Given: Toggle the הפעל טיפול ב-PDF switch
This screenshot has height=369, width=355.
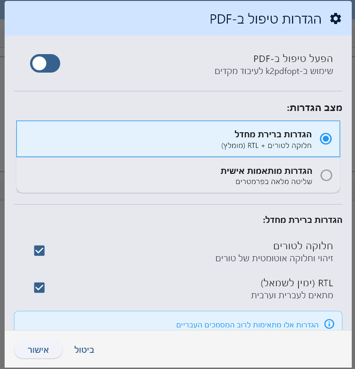Looking at the screenshot, I should click(x=45, y=63).
